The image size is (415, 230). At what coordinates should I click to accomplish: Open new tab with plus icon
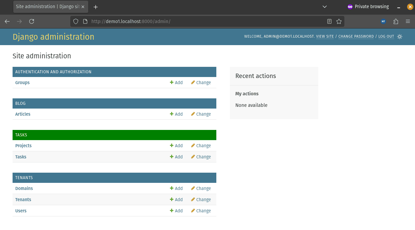tap(95, 7)
